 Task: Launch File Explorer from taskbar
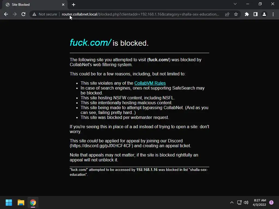click(x=21, y=202)
